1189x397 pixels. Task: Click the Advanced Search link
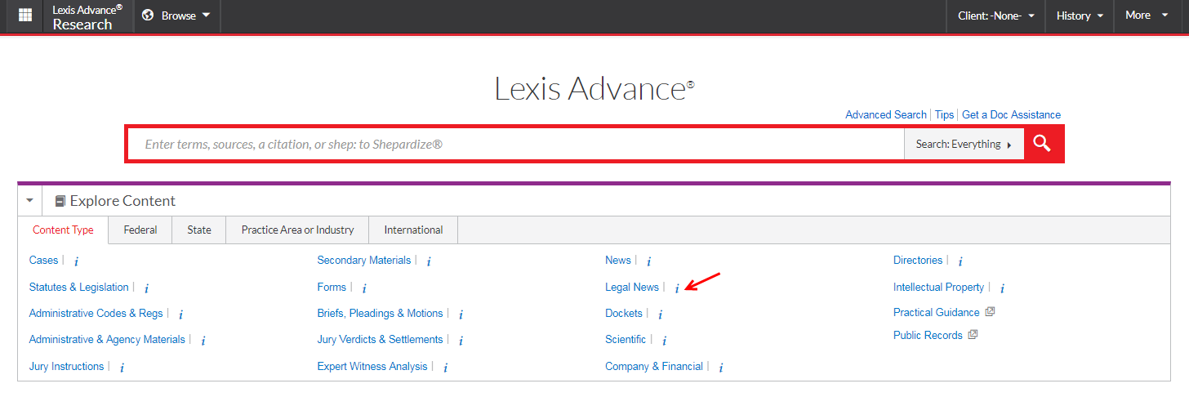(x=886, y=115)
